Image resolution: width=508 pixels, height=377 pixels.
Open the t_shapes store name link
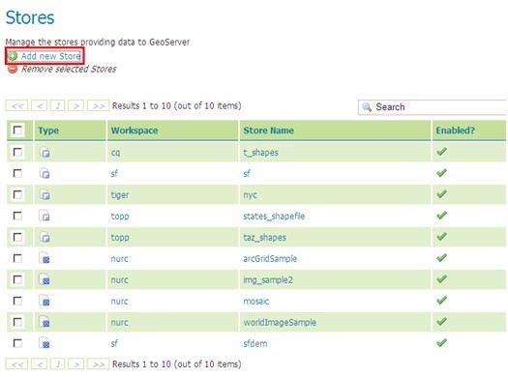pos(261,153)
